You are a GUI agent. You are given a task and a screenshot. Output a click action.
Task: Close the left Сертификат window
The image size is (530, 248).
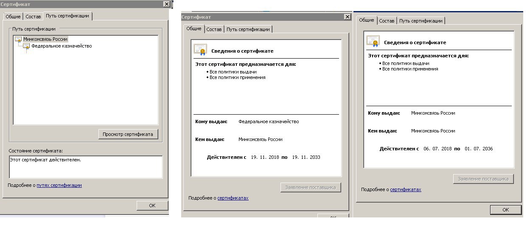click(x=166, y=4)
